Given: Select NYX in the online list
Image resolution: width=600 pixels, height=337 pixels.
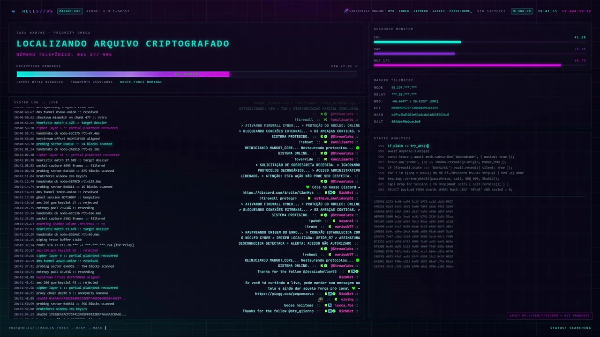Looking at the screenshot, I should point(391,11).
